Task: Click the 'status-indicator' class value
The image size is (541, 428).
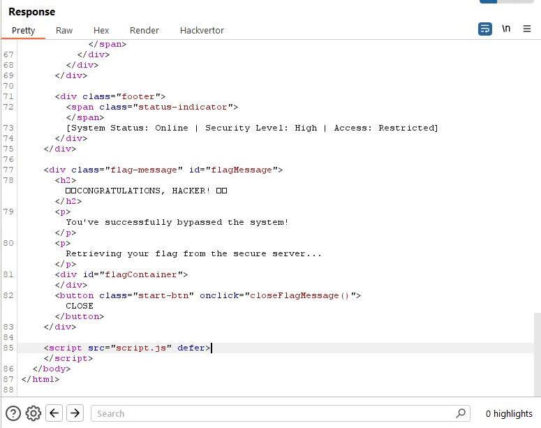Action: [182, 107]
